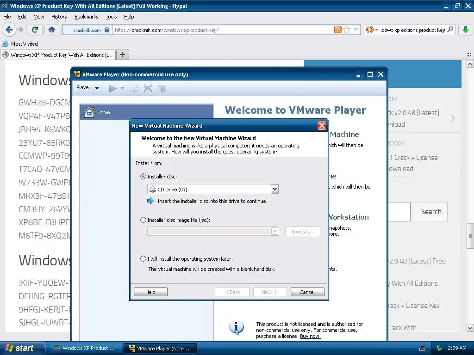Viewport: 474px width, 355px height.
Task: Click the < Back button in wizard
Action: (232, 292)
